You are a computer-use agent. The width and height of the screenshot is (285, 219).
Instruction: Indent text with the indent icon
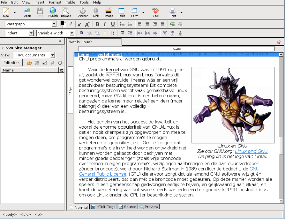[x=172, y=24]
